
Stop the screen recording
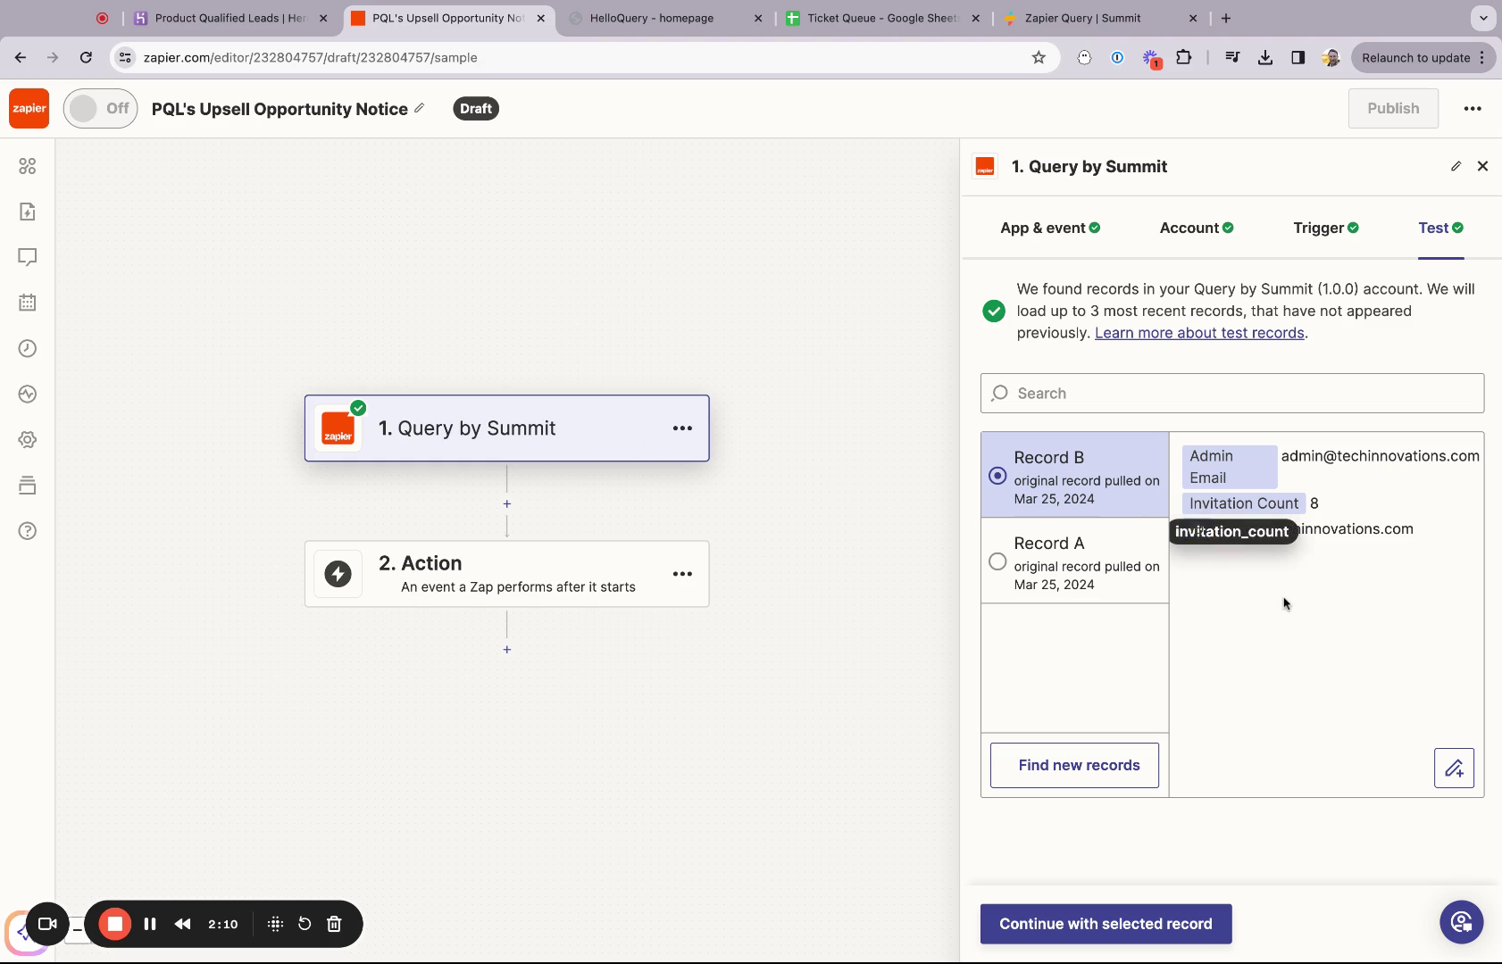point(115,924)
